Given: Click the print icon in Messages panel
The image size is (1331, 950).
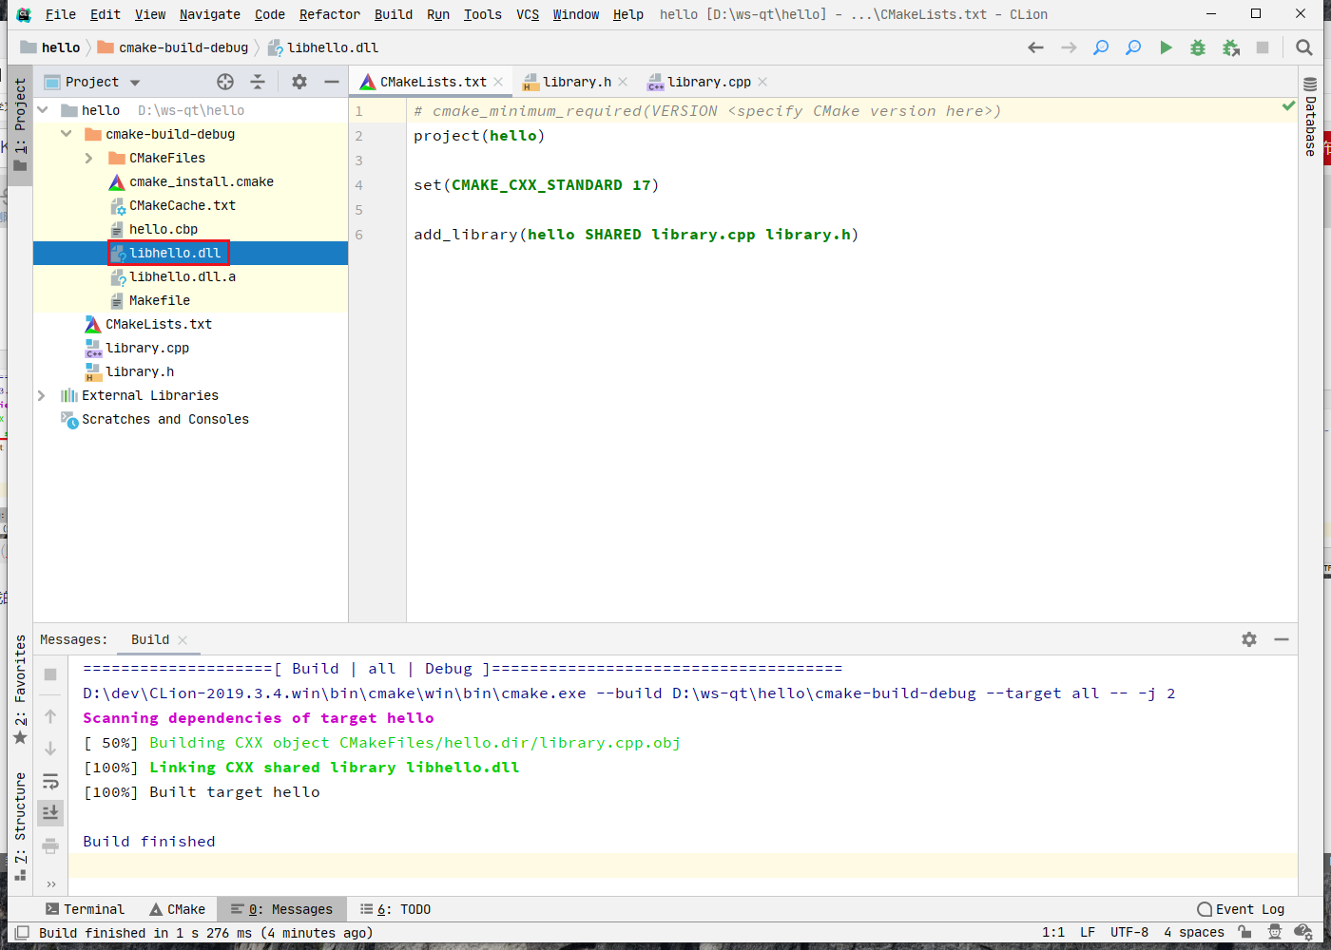Looking at the screenshot, I should pos(50,845).
